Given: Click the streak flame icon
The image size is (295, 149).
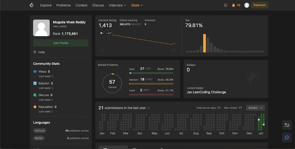Looking at the screenshot, I should pos(233,5).
